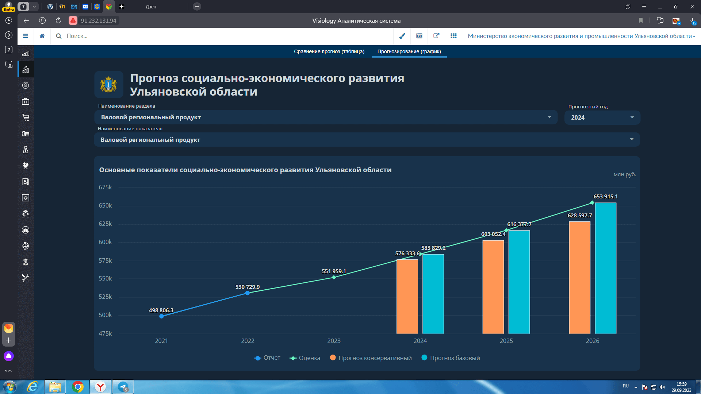Select the bar chart sidebar icon at top

click(x=26, y=54)
